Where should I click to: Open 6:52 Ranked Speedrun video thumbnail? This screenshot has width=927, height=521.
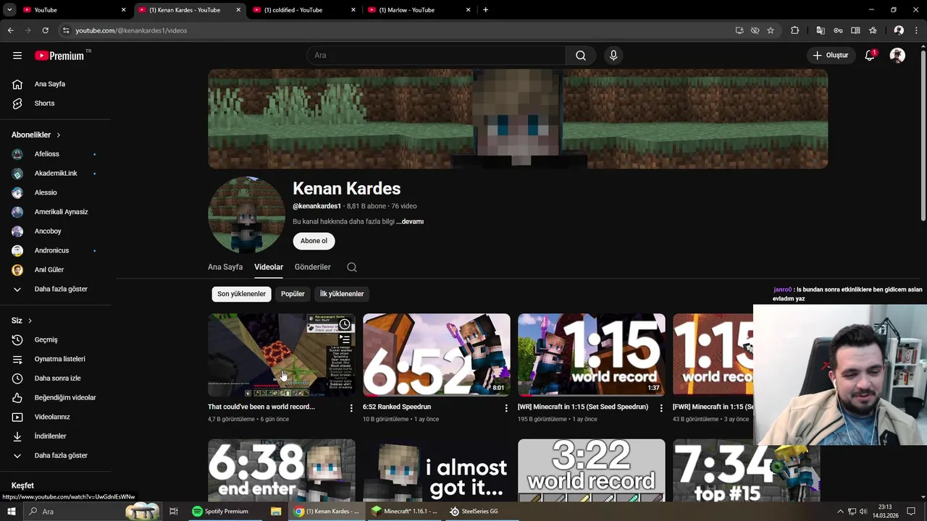(436, 355)
